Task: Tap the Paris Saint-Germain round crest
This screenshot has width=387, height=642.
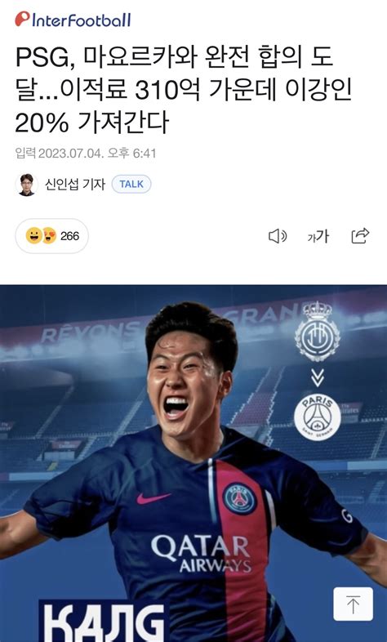Action: [x=318, y=417]
